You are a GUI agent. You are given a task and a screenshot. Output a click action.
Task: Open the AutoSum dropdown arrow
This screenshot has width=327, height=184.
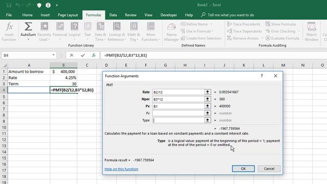pos(28,39)
